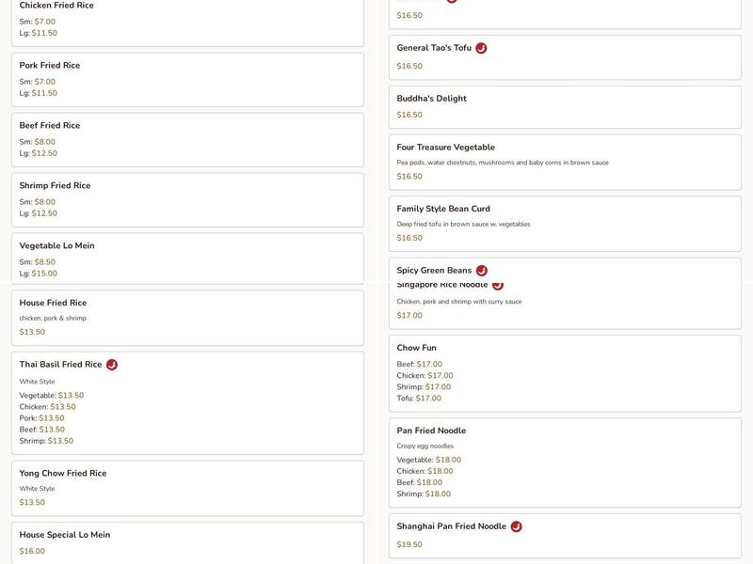753x564 pixels.
Task: Select the Pork Fried Rice card
Action: tap(187, 79)
